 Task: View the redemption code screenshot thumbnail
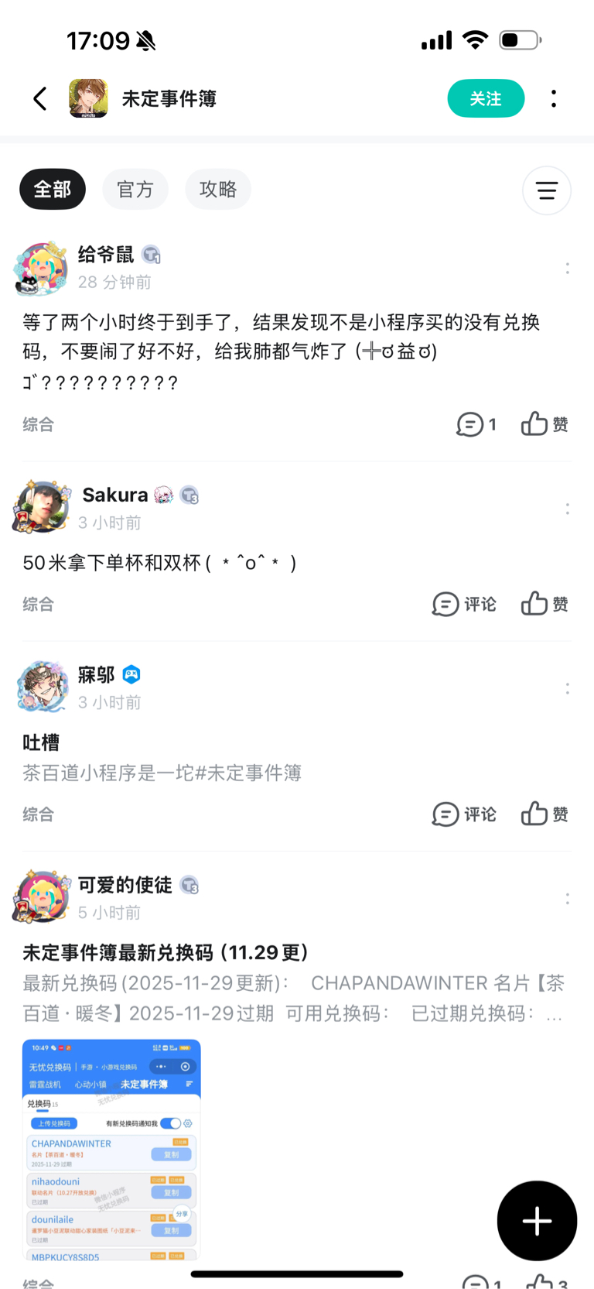(x=111, y=1150)
